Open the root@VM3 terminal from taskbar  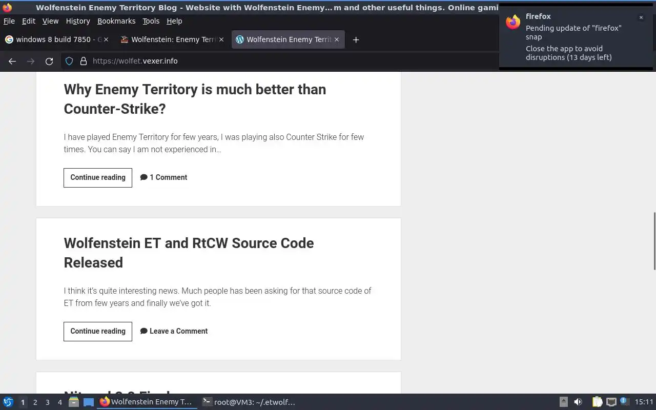(x=250, y=402)
